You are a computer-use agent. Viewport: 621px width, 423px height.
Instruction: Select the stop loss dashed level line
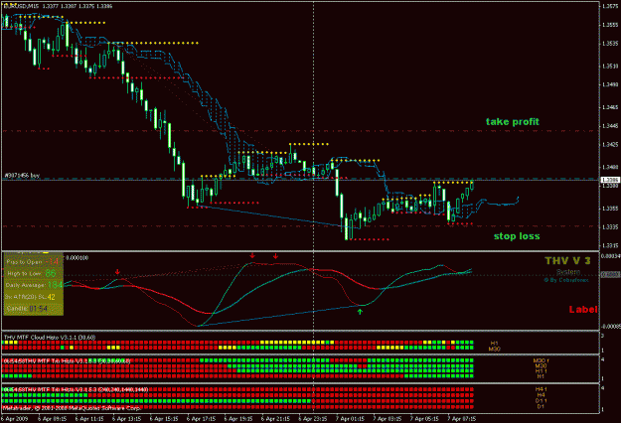tap(301, 226)
